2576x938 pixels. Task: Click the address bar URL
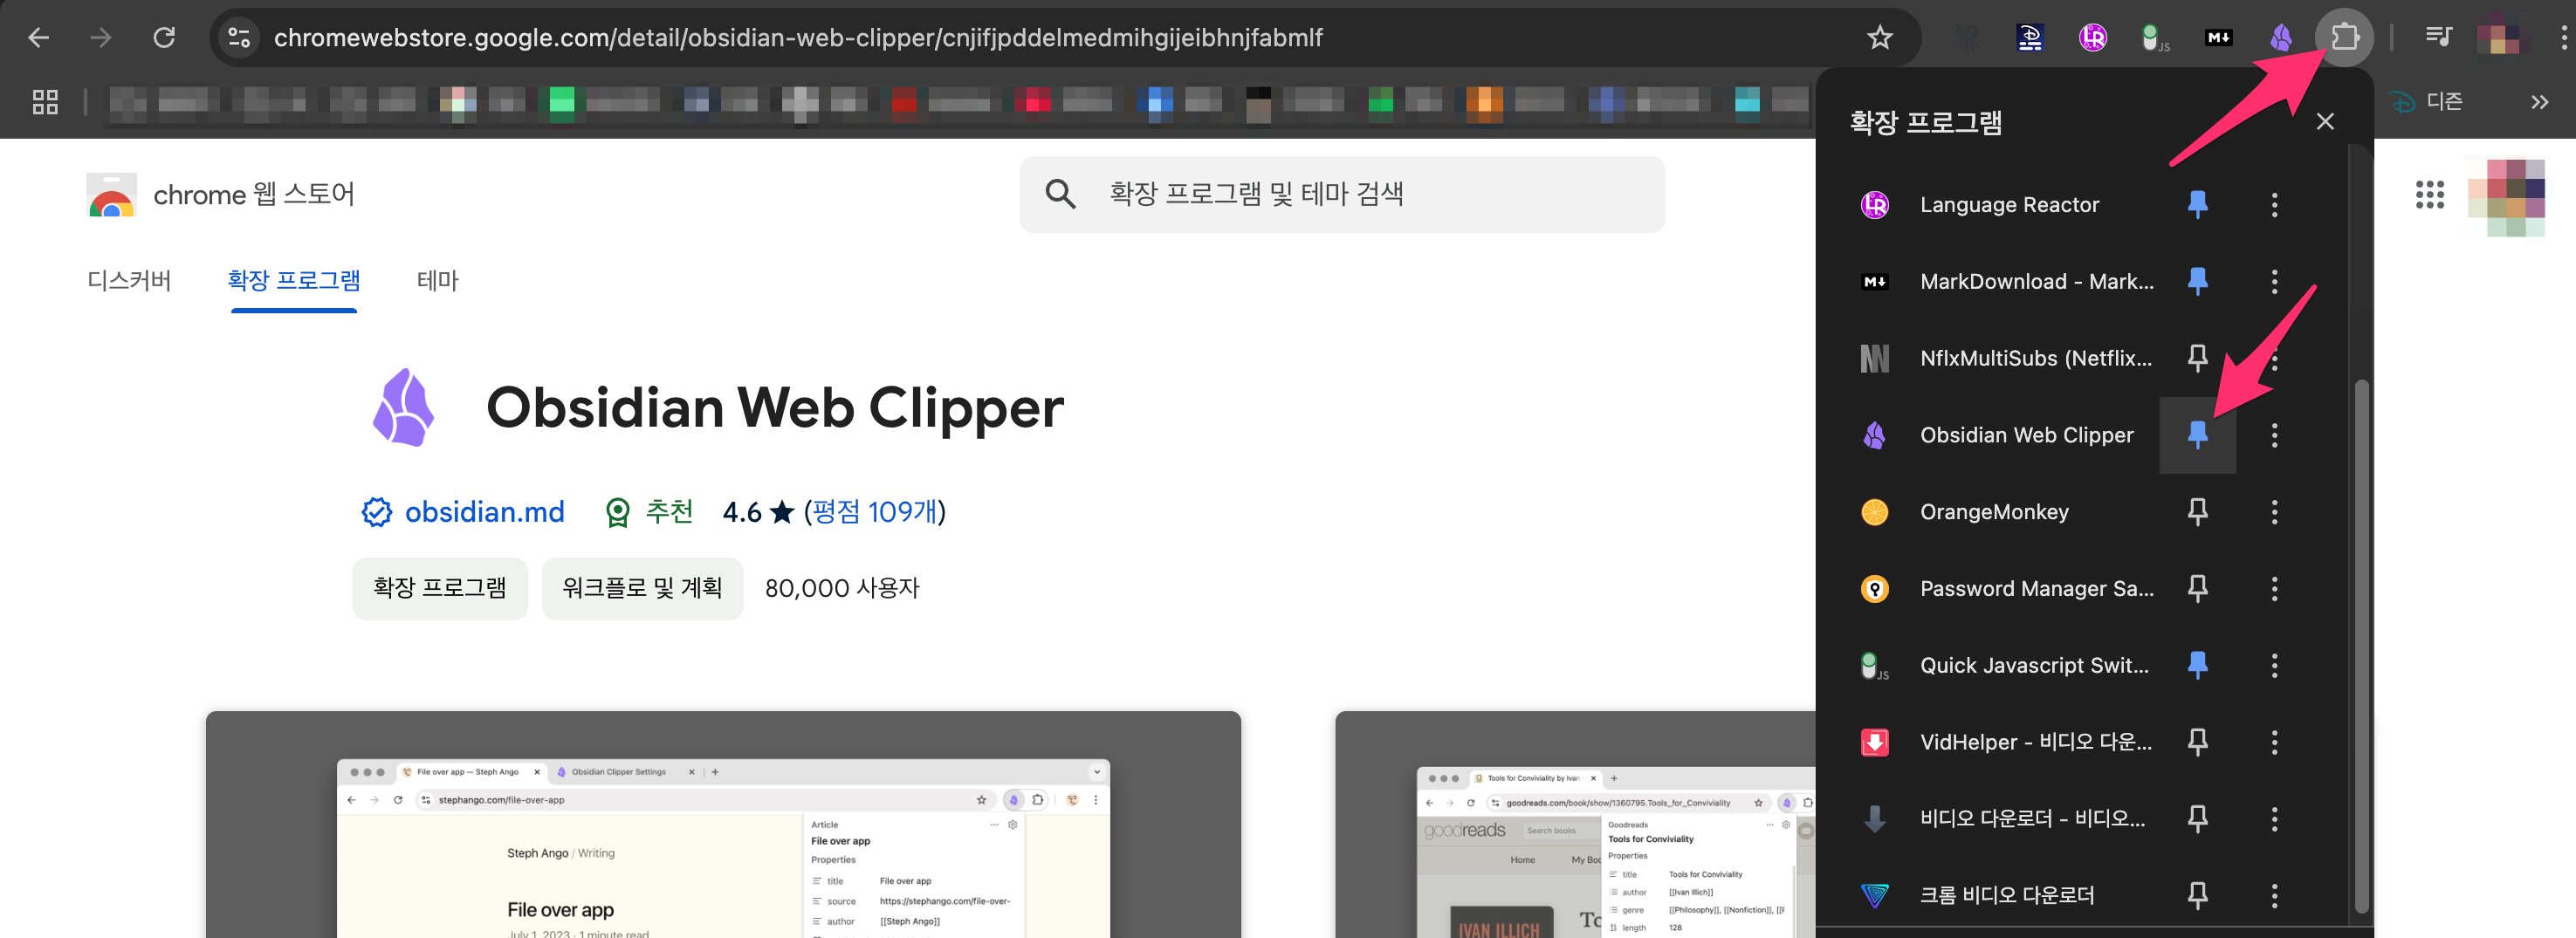(x=798, y=38)
